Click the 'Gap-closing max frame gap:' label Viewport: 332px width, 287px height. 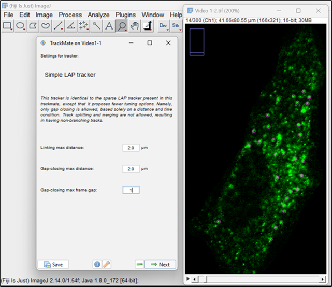pyautogui.click(x=69, y=190)
